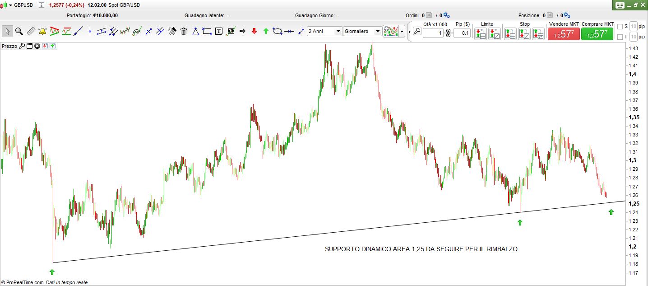Open the Giornaliero timeframe dropdown
Screen dimensions: 648x286
(362, 31)
